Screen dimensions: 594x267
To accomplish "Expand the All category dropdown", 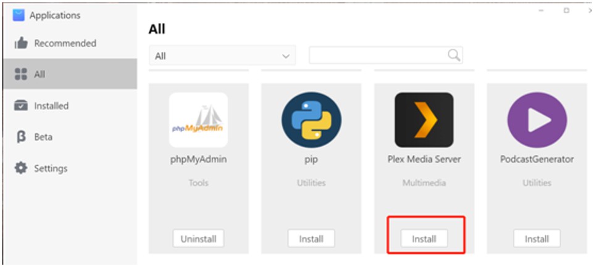I will click(222, 55).
